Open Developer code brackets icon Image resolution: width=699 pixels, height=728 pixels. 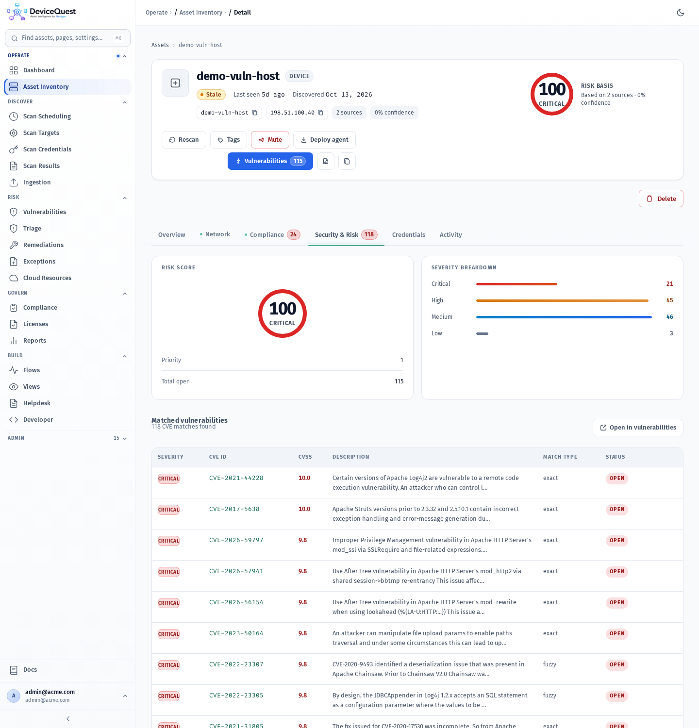tap(14, 420)
